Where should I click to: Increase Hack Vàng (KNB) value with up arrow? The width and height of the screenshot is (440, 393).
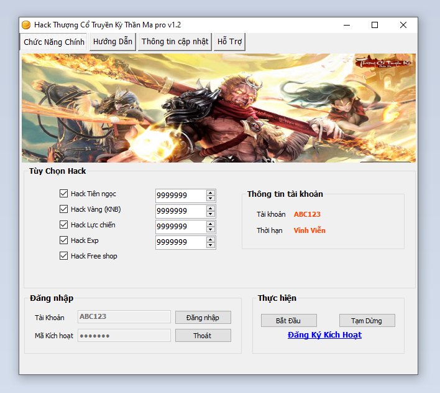click(211, 208)
